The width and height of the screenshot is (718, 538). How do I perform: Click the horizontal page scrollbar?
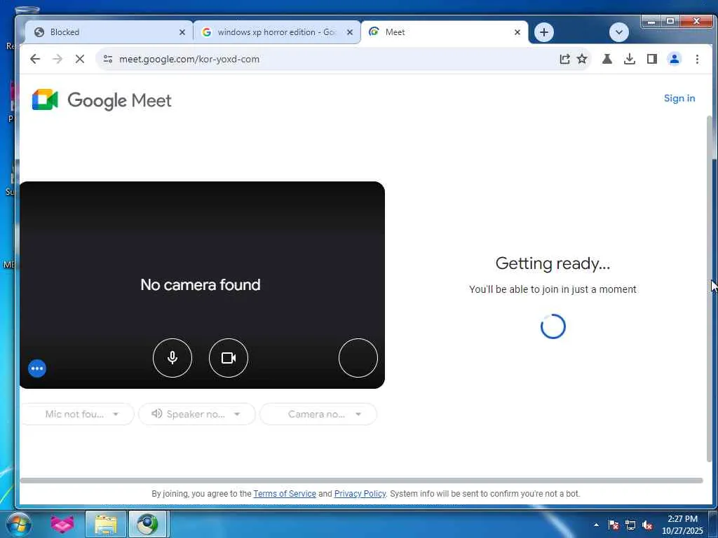tap(361, 481)
